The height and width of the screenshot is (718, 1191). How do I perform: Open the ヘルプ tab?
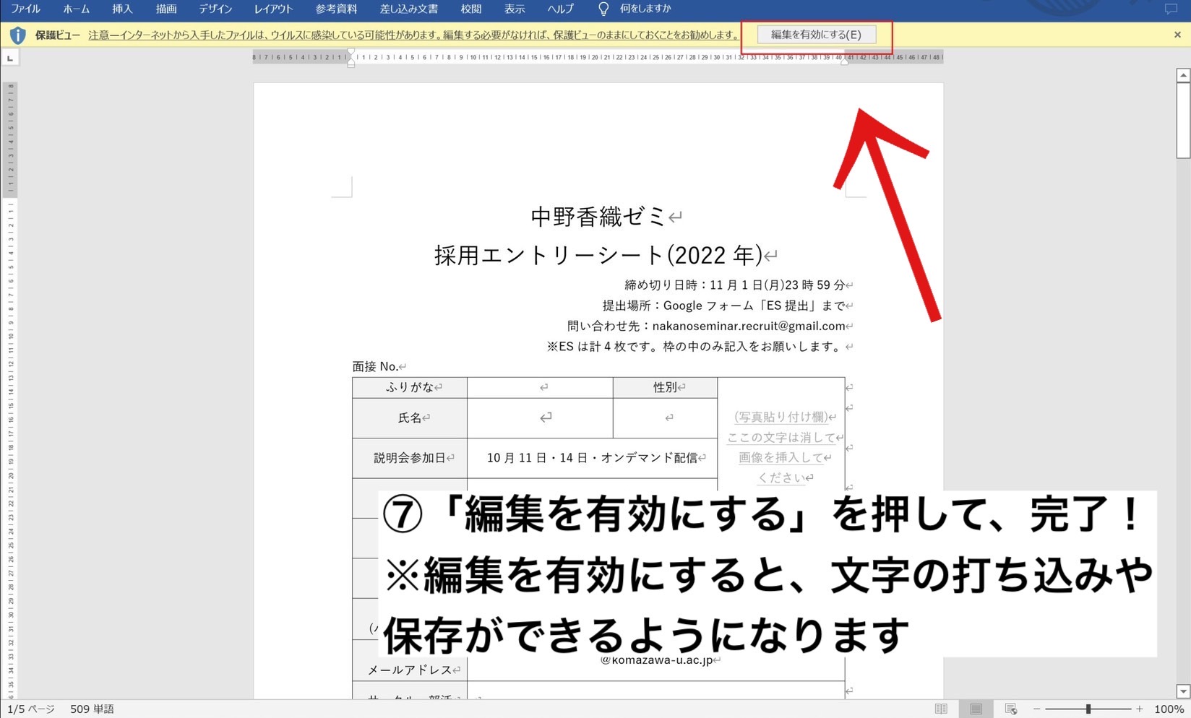[560, 9]
